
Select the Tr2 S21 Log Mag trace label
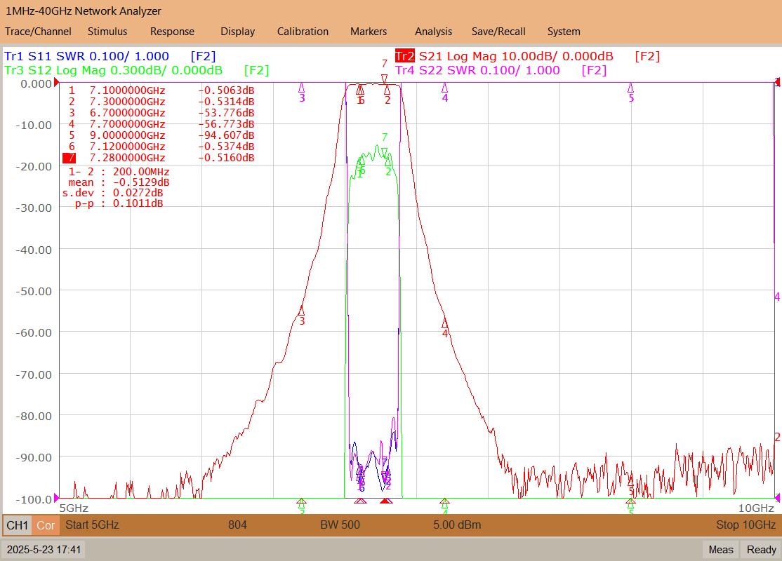click(528, 56)
